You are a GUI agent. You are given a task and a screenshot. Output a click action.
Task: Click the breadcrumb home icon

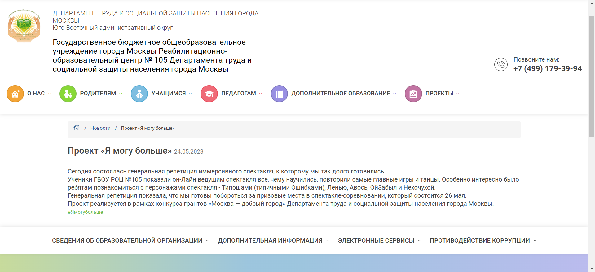[x=77, y=128]
